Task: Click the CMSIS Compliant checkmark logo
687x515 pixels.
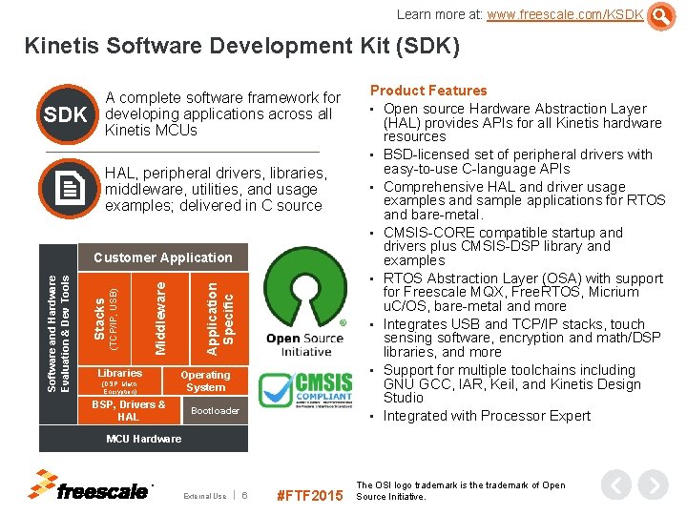Action: point(305,390)
